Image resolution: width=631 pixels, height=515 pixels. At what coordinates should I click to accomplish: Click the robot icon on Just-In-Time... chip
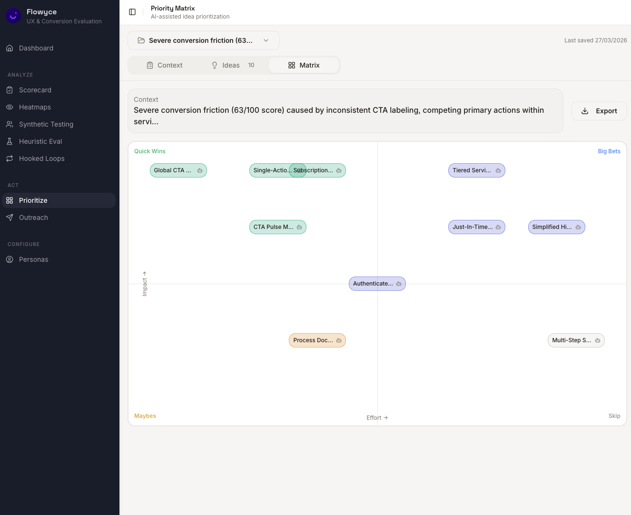pos(498,227)
